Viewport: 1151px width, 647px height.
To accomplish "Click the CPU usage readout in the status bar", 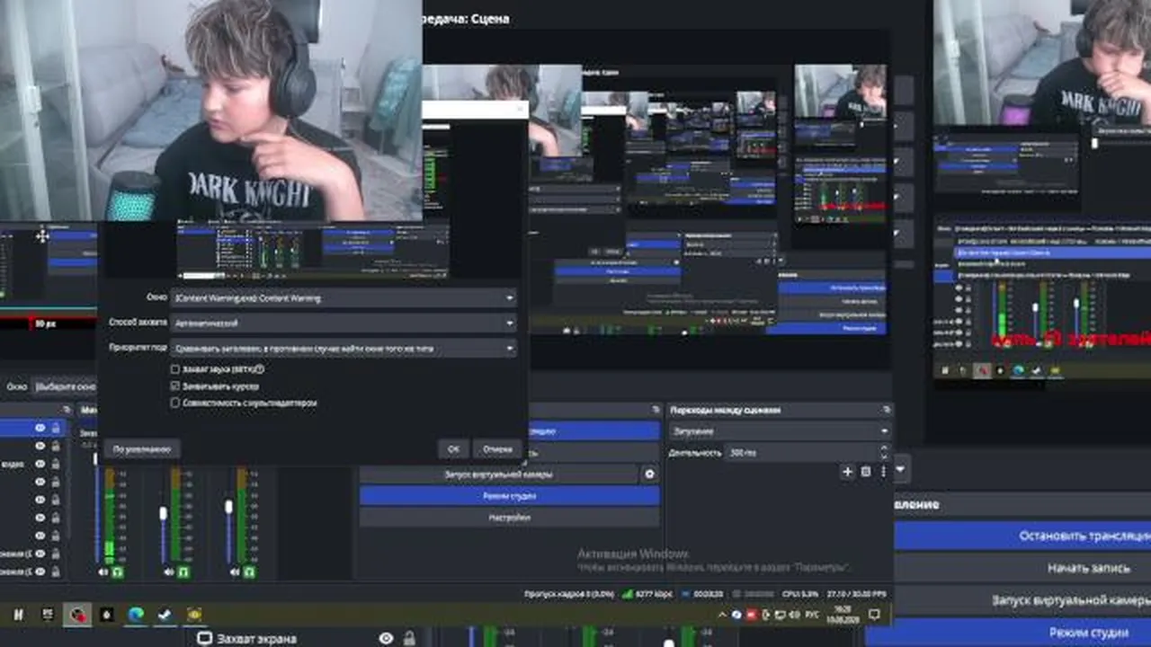I will click(800, 594).
